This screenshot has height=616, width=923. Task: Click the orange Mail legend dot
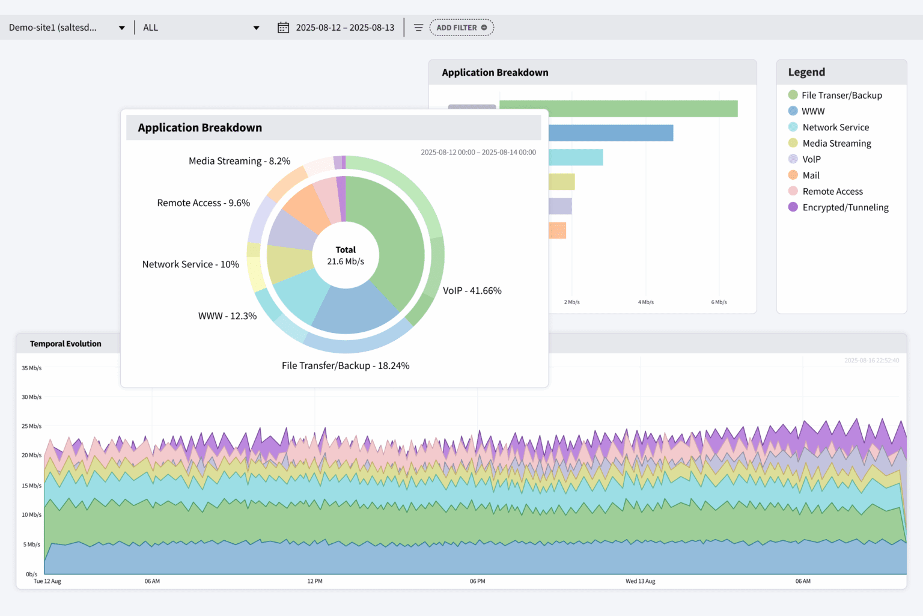point(793,175)
